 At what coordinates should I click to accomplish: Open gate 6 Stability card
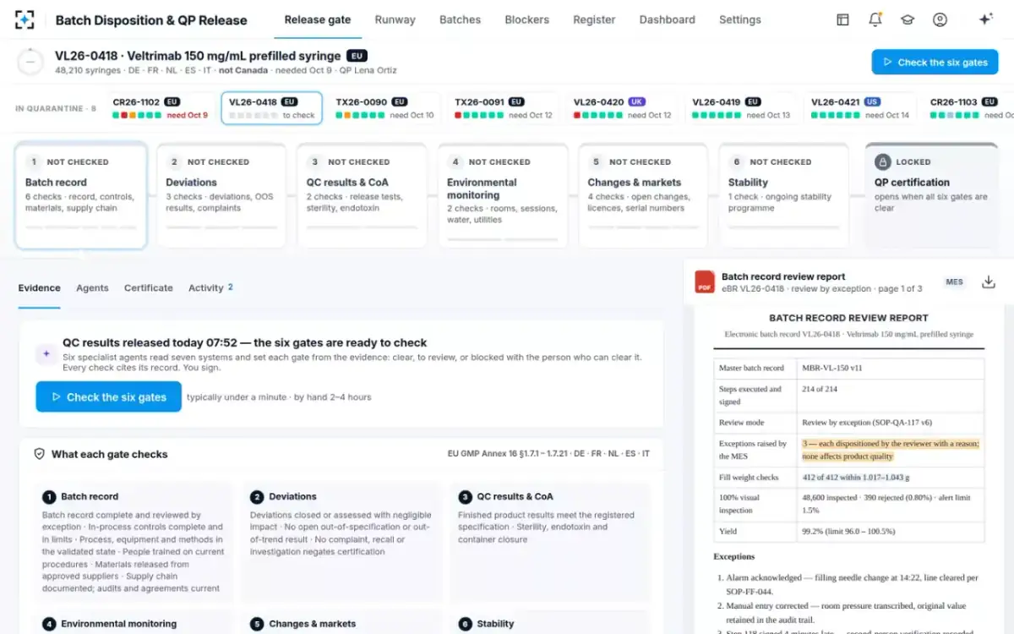783,195
